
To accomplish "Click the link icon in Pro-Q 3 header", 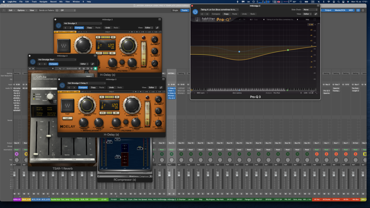I will (x=316, y=14).
